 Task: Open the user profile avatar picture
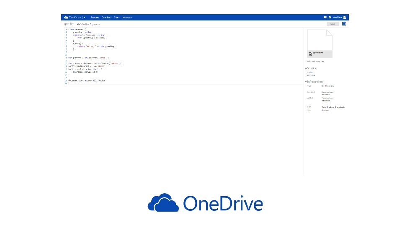coord(344,18)
